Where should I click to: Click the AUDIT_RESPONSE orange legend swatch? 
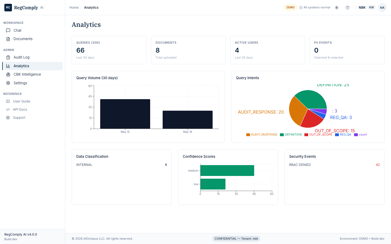[248, 135]
